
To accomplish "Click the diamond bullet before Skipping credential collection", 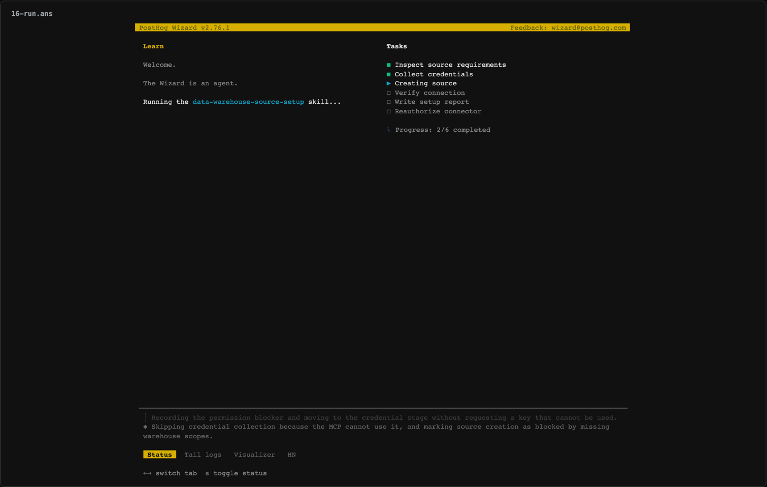I will 145,427.
